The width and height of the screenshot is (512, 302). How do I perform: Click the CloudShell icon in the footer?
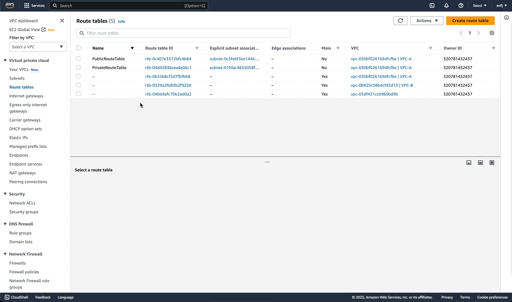pos(7,297)
